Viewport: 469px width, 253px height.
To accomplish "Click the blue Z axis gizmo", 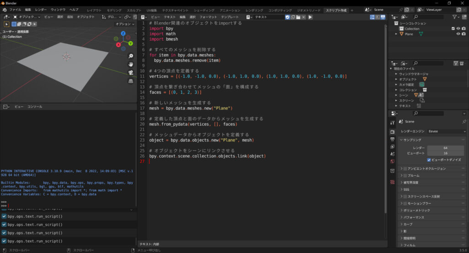I will (x=123, y=33).
